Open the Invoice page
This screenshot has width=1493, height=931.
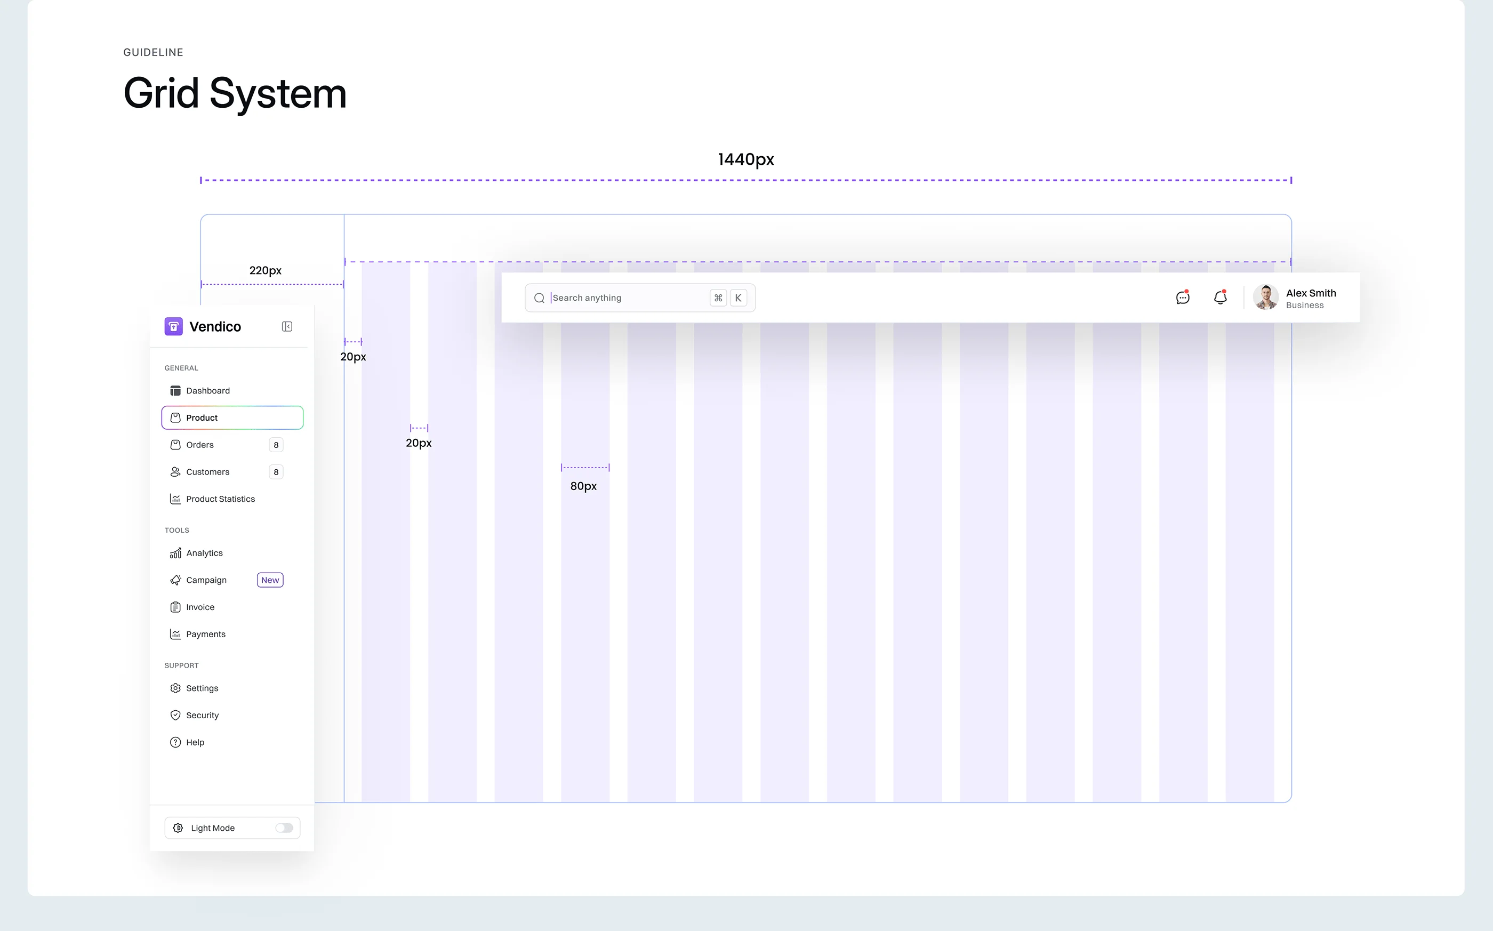(x=200, y=607)
